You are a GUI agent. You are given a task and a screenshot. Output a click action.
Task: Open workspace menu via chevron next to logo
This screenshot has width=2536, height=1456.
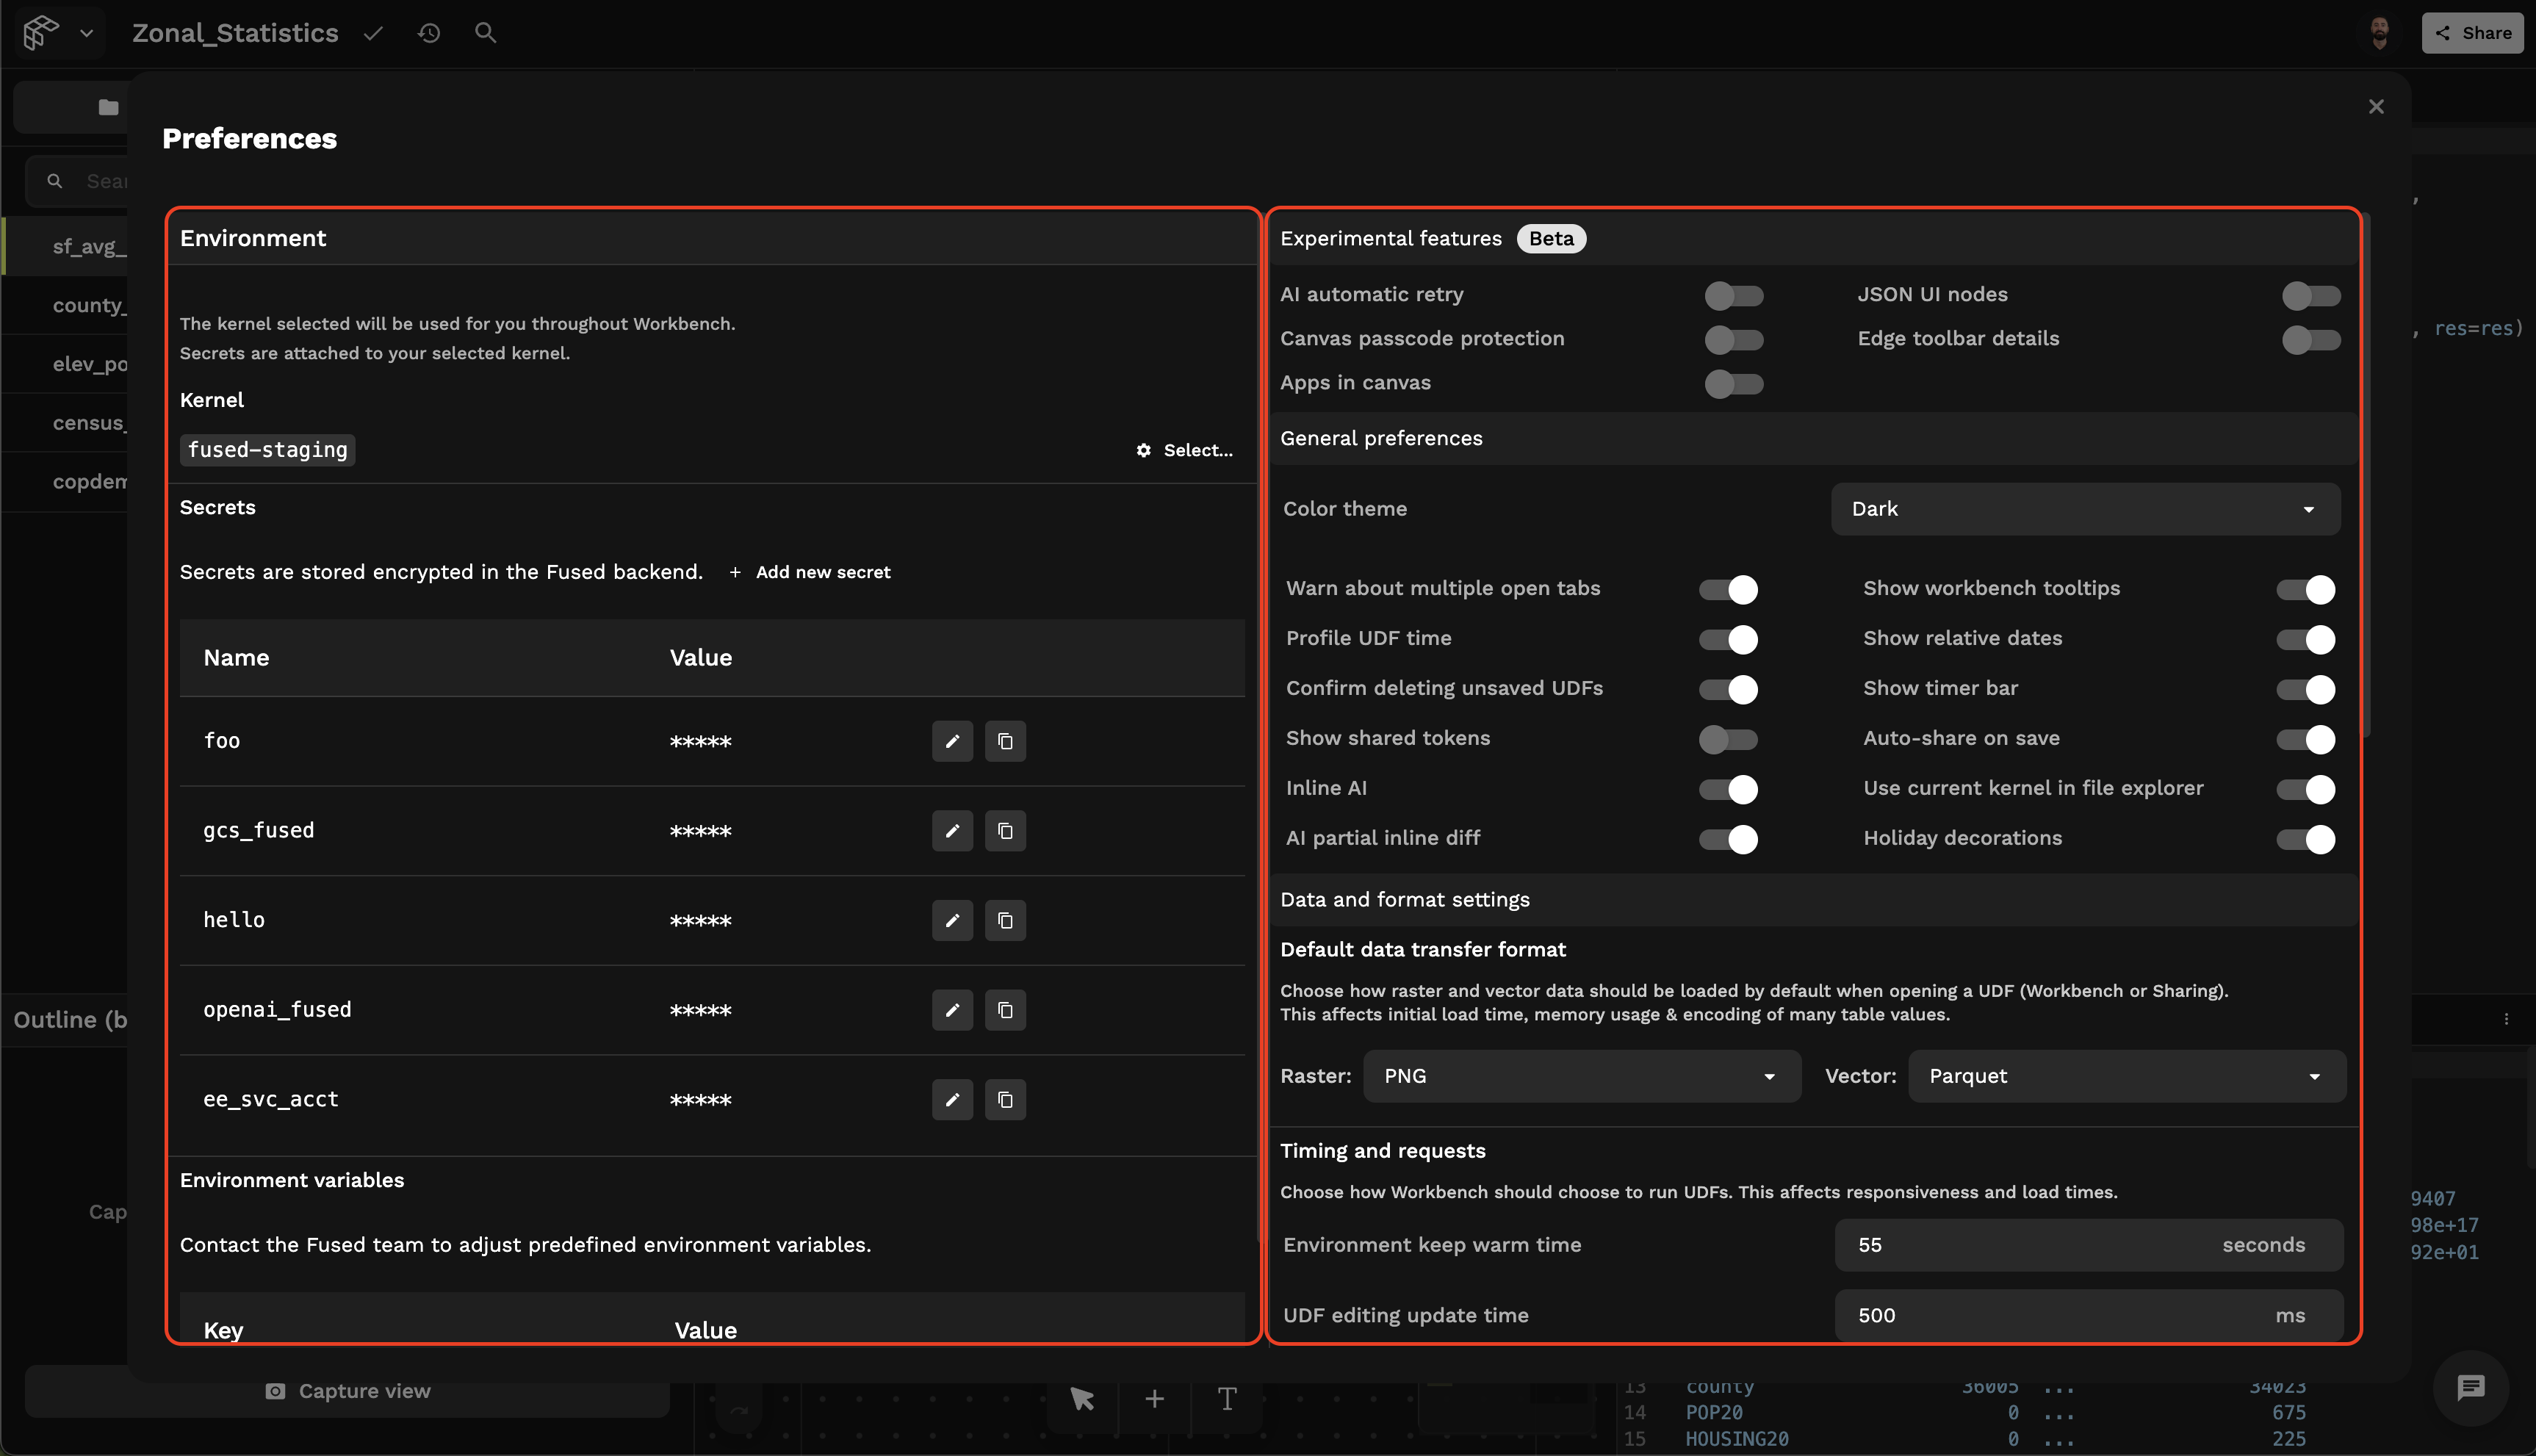coord(88,32)
